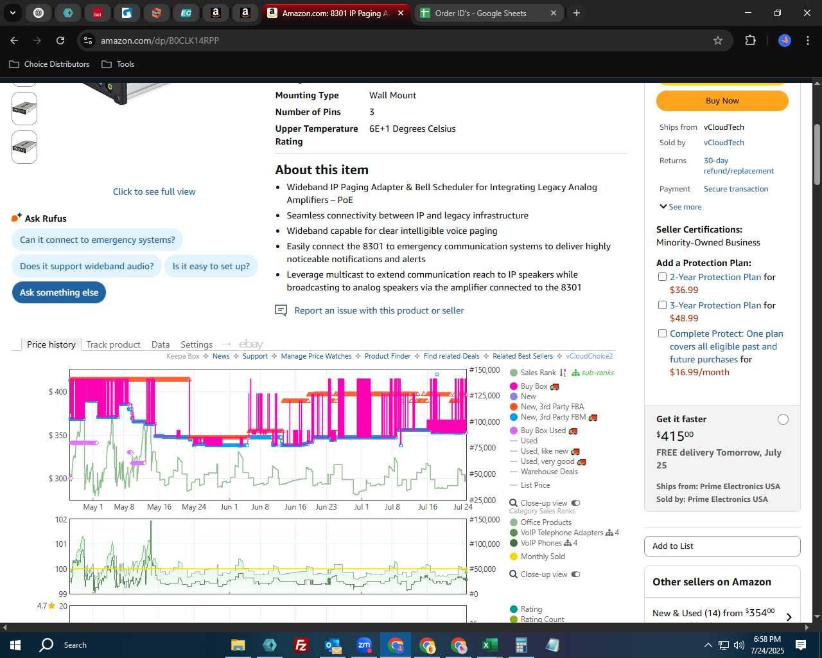822x658 pixels.
Task: Open Report an issue with this product link
Action: pyautogui.click(x=379, y=310)
